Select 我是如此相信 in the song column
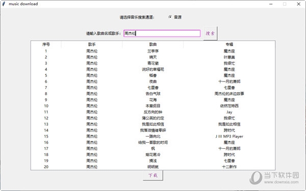Viewport: 306px width, 191px height. [153, 124]
